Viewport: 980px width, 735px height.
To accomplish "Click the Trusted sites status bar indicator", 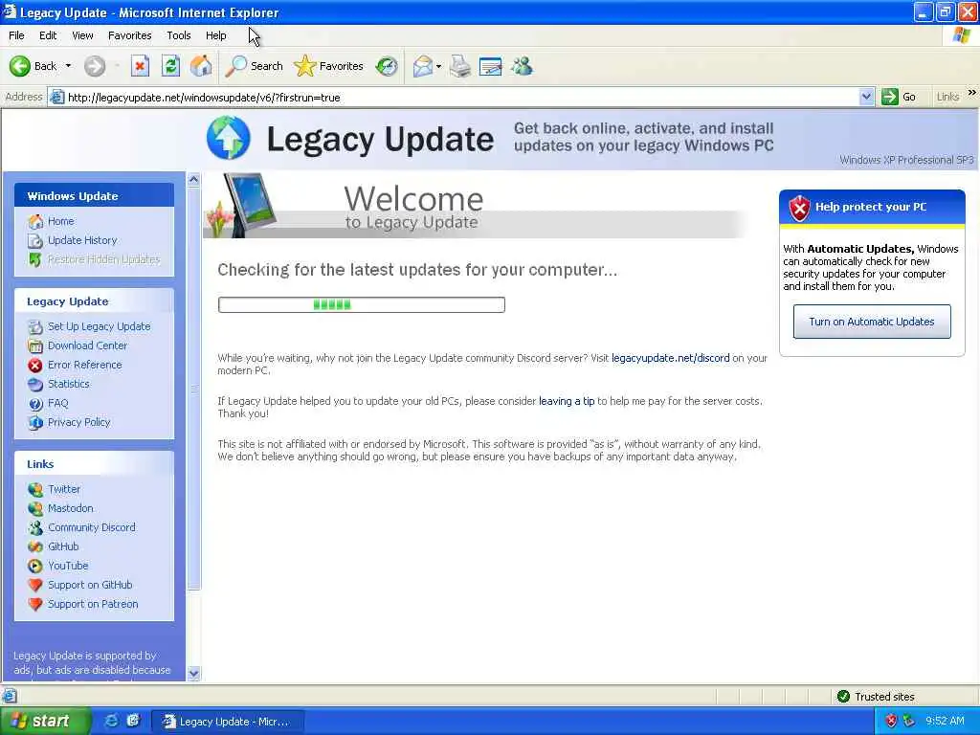I will (877, 697).
